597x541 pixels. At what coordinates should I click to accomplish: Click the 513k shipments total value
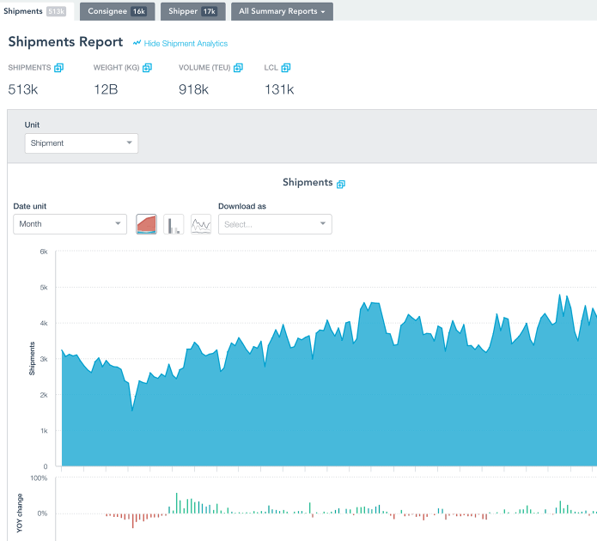point(21,89)
